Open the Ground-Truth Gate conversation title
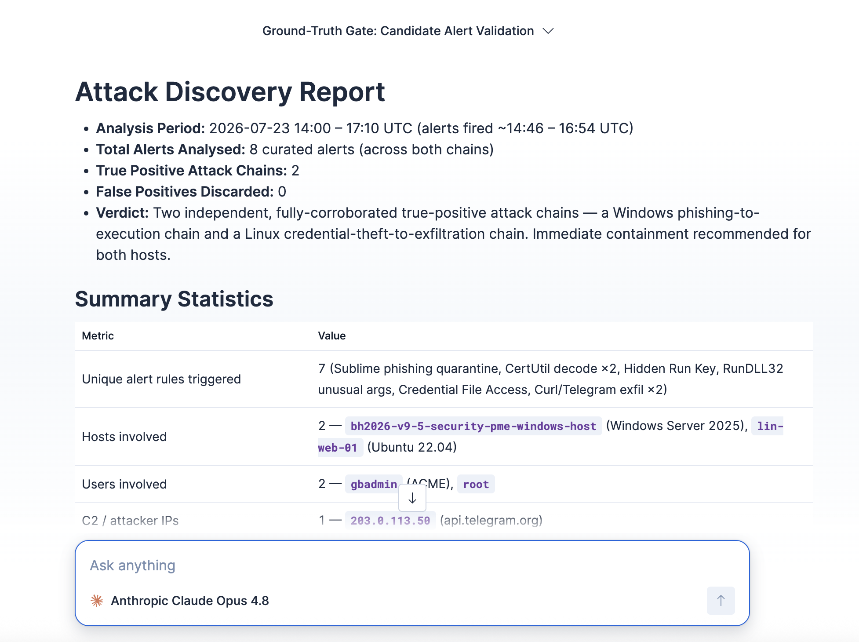The height and width of the screenshot is (642, 859). (x=398, y=31)
